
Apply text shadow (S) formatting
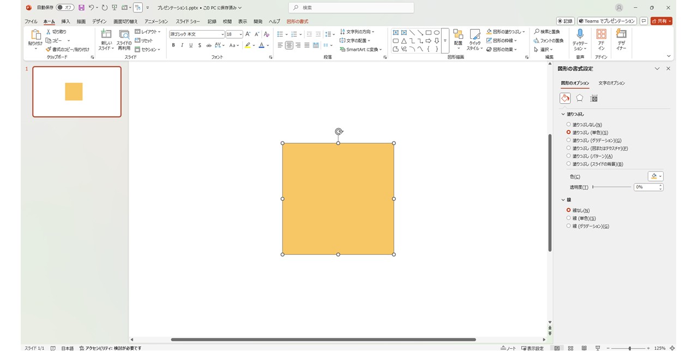coord(200,45)
